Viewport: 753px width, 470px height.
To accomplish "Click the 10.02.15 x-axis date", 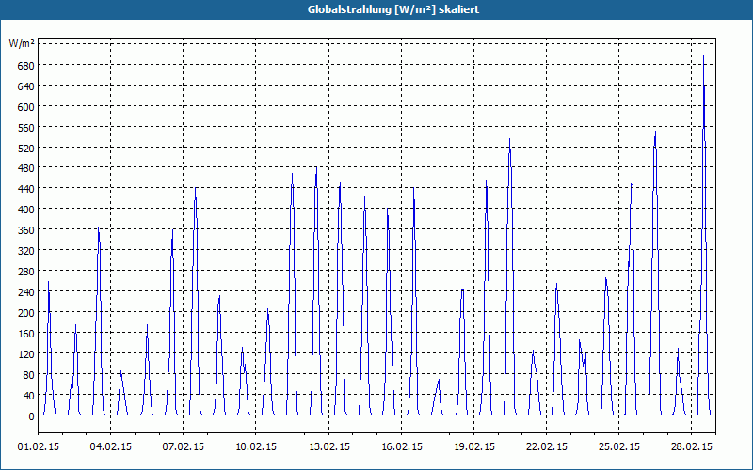I will point(255,446).
